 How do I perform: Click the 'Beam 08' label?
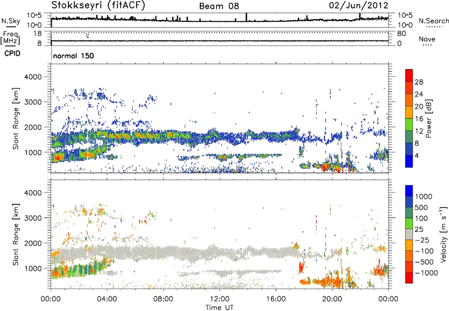[219, 6]
